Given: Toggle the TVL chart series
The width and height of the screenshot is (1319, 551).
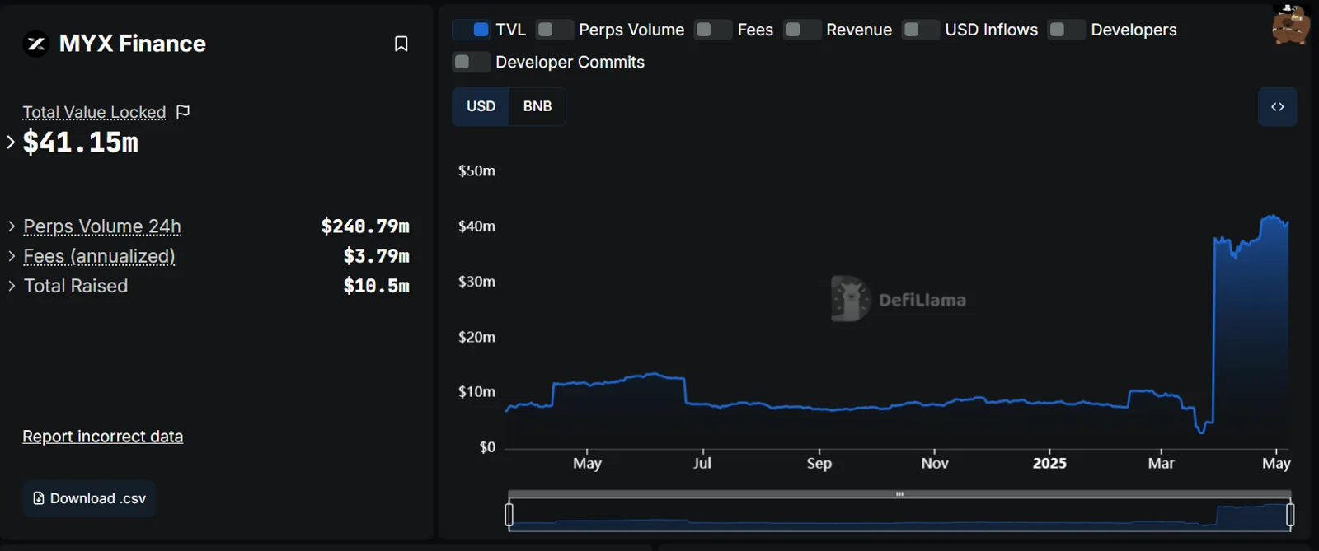Looking at the screenshot, I should [x=472, y=30].
